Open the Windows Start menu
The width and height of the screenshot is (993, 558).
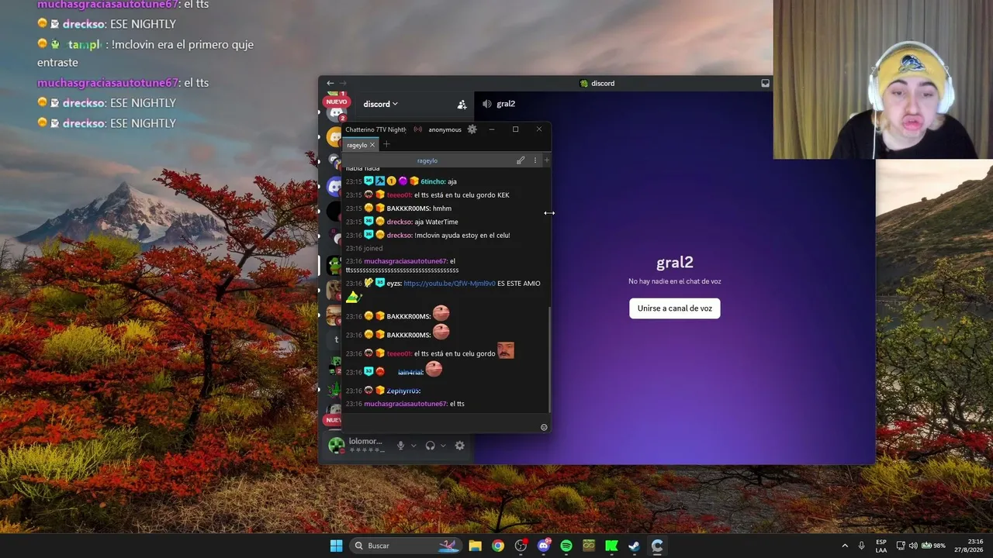336,546
